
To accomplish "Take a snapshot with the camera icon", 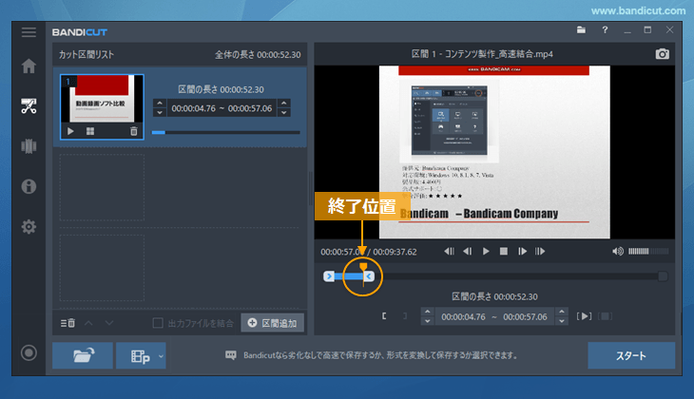I will pyautogui.click(x=663, y=54).
